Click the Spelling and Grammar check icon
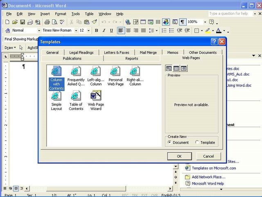Screen dimensions: 262x197 [62, 22]
